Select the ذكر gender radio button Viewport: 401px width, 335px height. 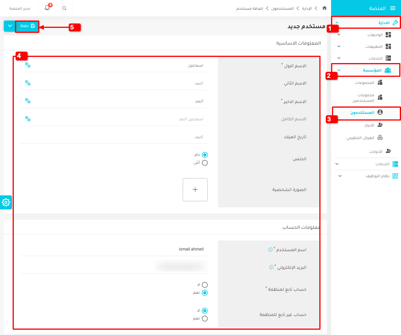click(205, 155)
